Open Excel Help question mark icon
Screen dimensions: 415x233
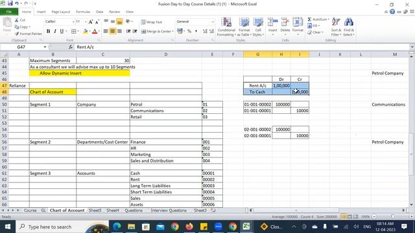click(x=392, y=12)
